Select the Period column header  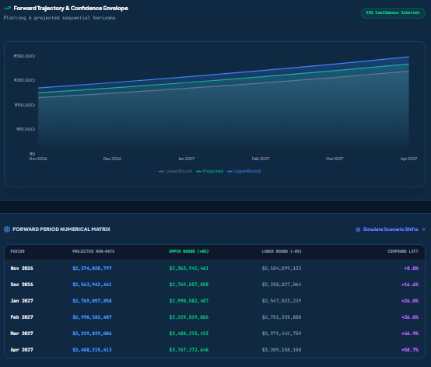[17, 251]
